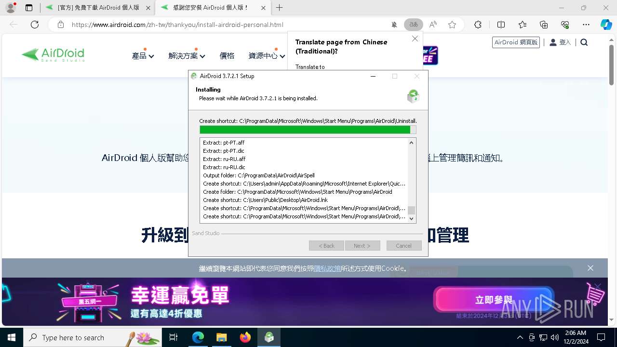Viewport: 617px width, 347px height.
Task: Open Browser essentials heart icon
Action: [565, 25]
